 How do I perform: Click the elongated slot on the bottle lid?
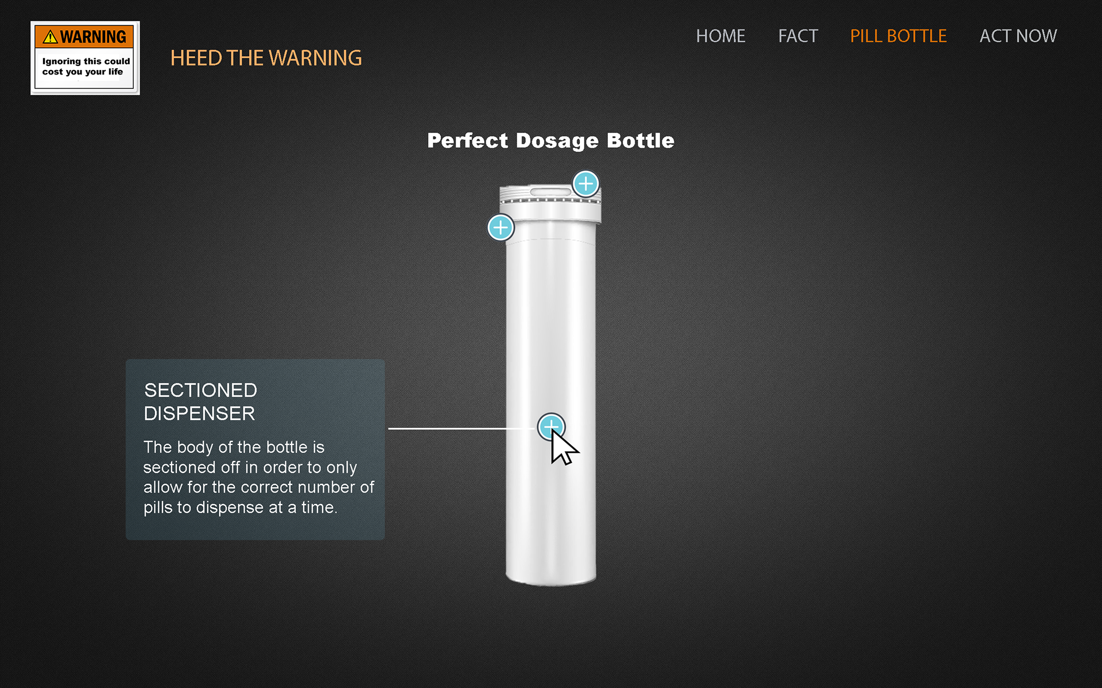point(550,191)
